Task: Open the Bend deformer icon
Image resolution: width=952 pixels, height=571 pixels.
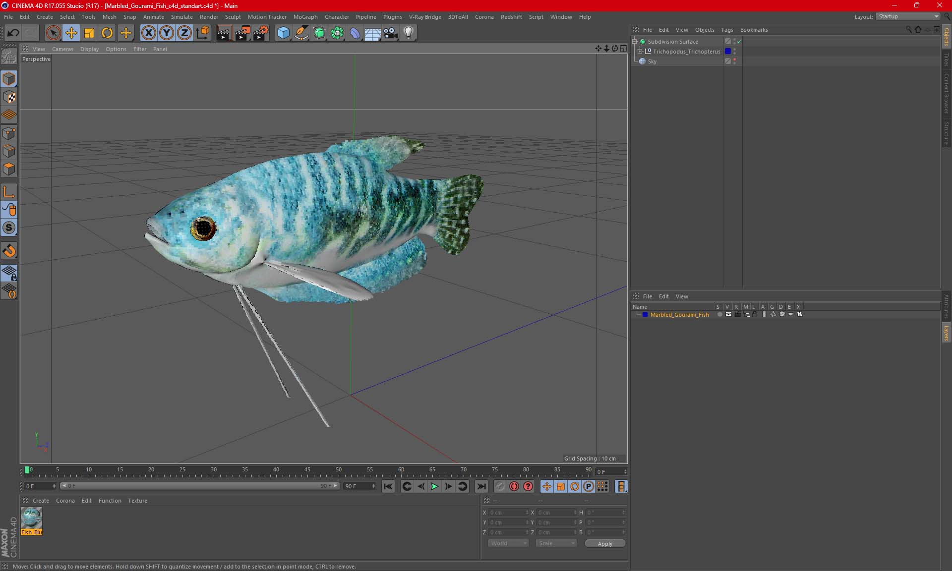Action: 355,33
